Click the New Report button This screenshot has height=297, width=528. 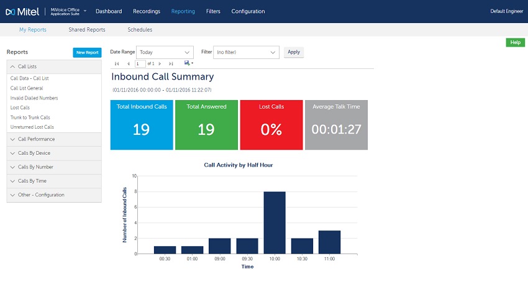pos(87,53)
